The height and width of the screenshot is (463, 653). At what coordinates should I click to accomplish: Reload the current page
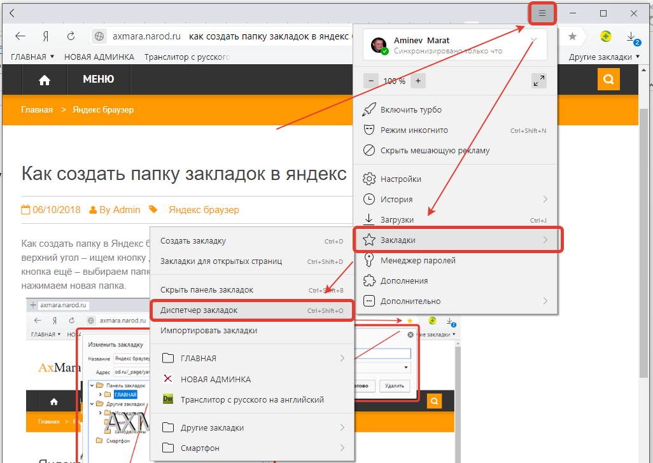(x=71, y=36)
